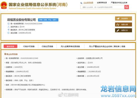Click the location pin icon beside 登记机关
This screenshot has width=137, height=98.
coord(8,30)
